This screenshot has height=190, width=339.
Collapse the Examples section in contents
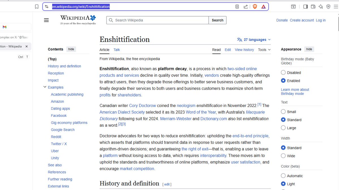[45, 87]
